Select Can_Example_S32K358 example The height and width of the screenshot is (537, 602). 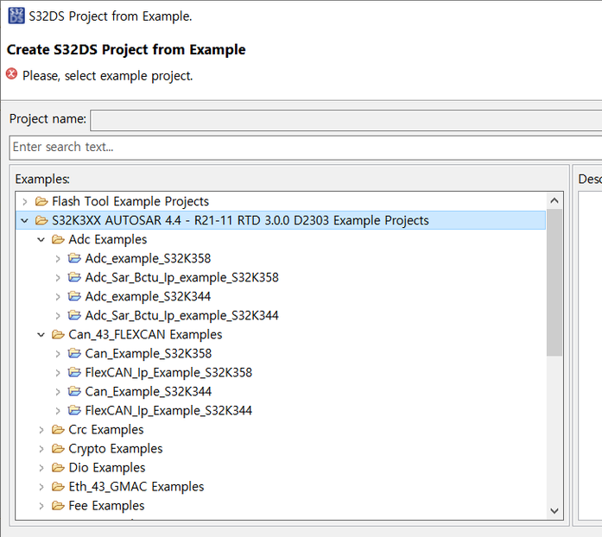pos(149,353)
